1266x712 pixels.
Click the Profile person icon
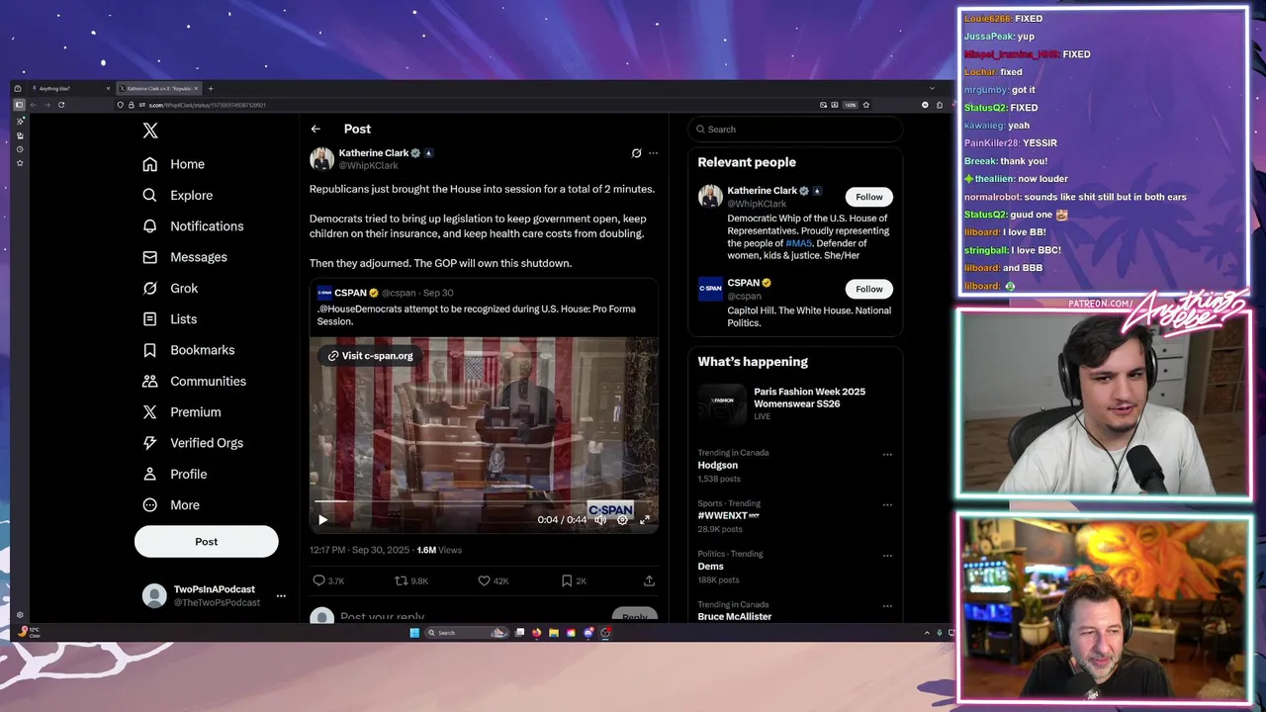pos(150,474)
